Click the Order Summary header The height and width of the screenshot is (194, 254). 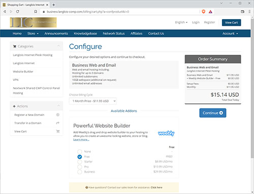[213, 59]
